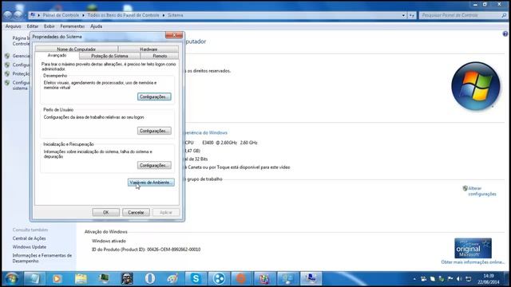Open Perfis de Usuário Configurações button

tap(154, 131)
